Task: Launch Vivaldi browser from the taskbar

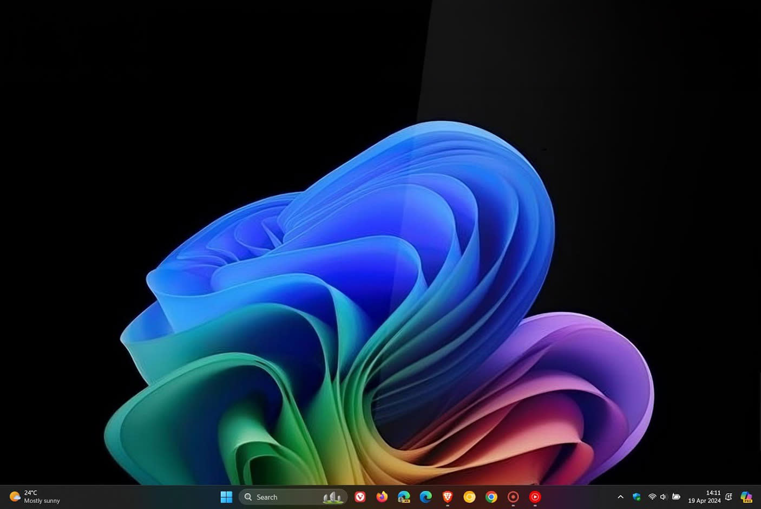Action: (x=360, y=497)
